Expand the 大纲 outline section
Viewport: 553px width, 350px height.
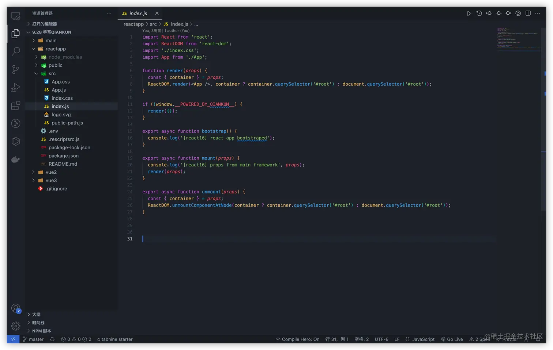tap(71, 314)
